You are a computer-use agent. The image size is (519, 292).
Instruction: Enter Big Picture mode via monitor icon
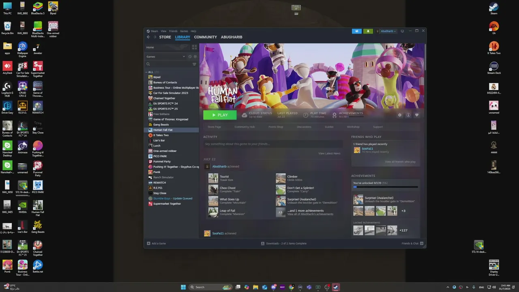pyautogui.click(x=402, y=31)
